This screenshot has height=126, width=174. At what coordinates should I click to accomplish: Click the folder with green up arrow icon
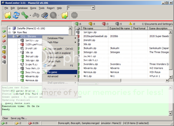pos(64,15)
